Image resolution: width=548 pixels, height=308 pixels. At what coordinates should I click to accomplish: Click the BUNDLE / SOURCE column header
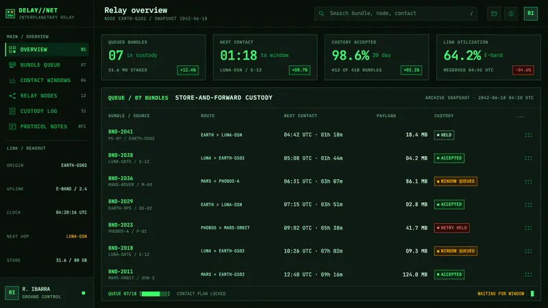pos(129,116)
